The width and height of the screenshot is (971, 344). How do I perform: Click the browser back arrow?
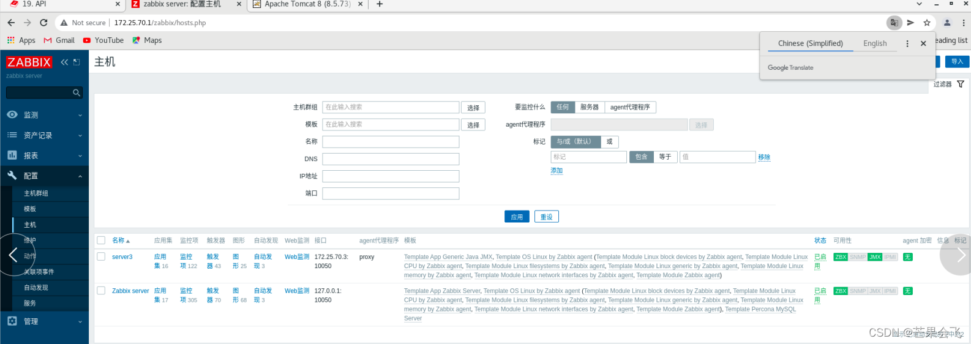[11, 23]
